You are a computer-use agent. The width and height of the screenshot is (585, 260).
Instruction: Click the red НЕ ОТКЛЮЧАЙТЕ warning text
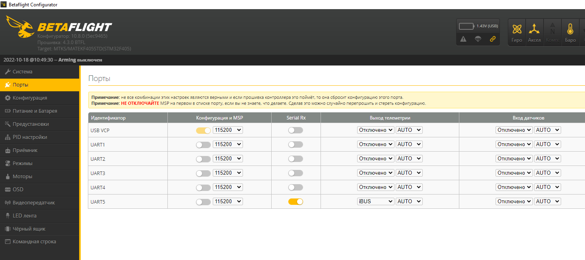pyautogui.click(x=140, y=103)
